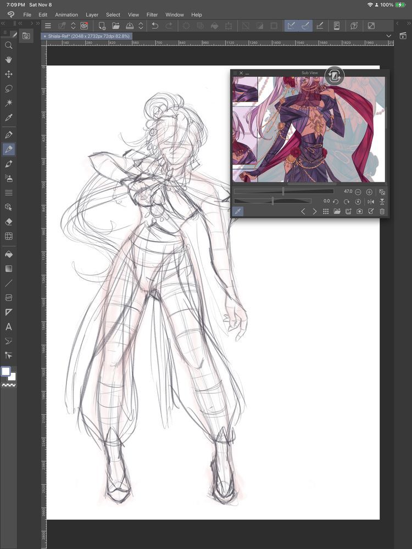Screen dimensions: 412x549
Task: Select the Move layer tool
Action: click(9, 74)
